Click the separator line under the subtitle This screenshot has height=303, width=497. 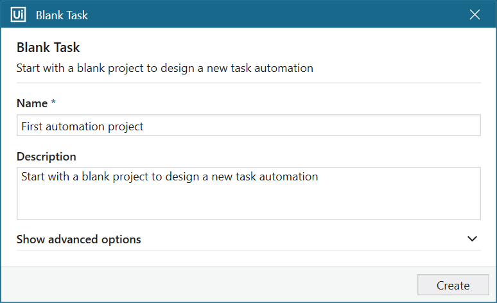point(248,83)
